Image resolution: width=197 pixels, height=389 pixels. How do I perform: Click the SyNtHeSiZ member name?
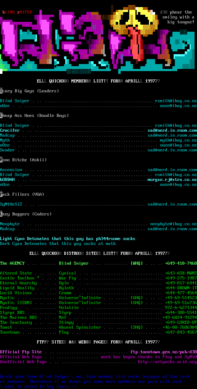pos(11,204)
